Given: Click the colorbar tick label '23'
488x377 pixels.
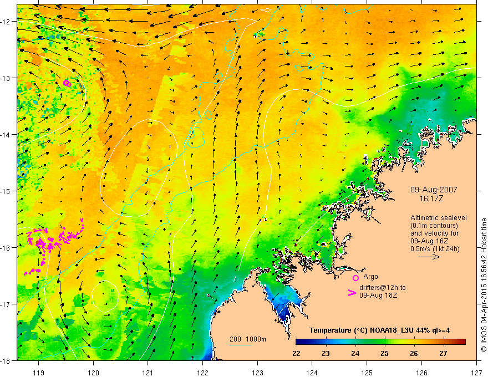Looking at the screenshot, I should (x=326, y=354).
